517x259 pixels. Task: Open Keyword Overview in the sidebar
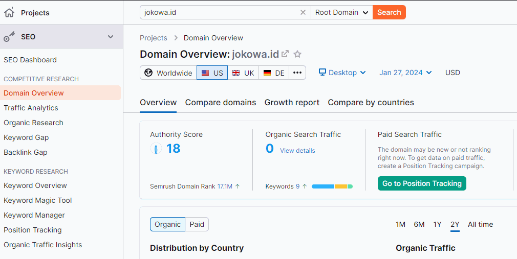[35, 185]
